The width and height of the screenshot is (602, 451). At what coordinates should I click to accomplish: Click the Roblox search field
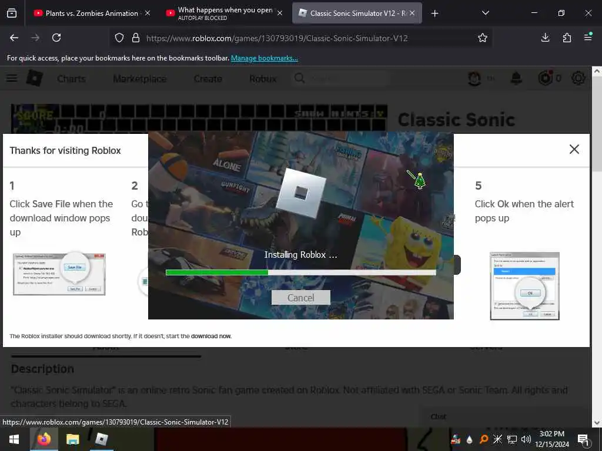point(342,79)
